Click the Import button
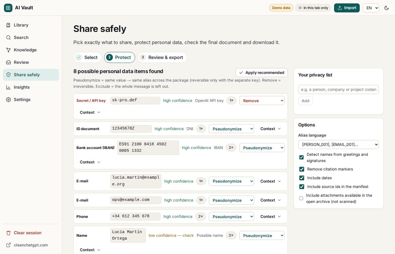 click(347, 8)
